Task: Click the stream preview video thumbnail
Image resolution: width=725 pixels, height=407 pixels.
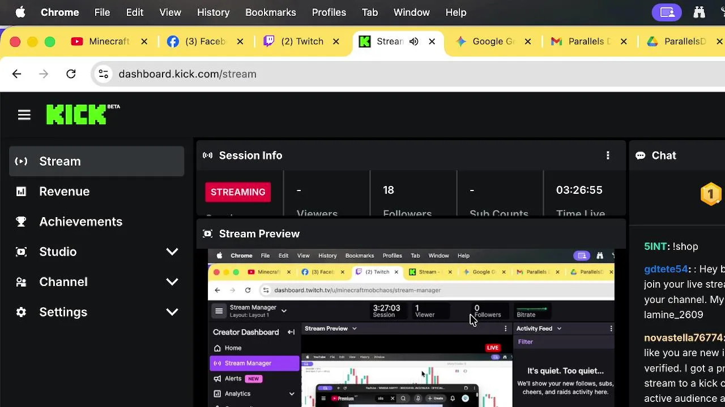Action: point(411,328)
